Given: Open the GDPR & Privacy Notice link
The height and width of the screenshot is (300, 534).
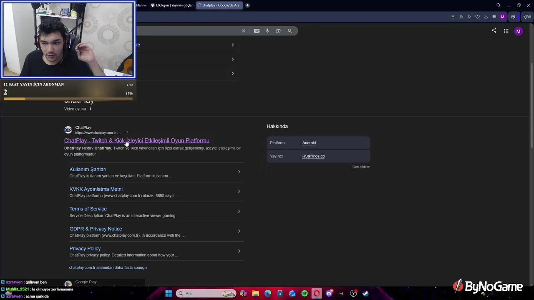Looking at the screenshot, I should pyautogui.click(x=96, y=229).
